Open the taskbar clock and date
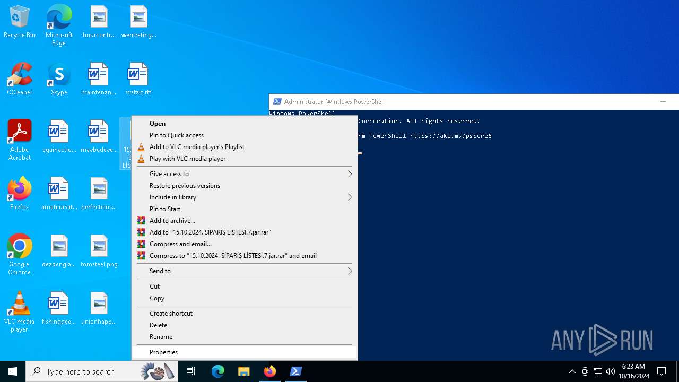Viewport: 679px width, 382px height. (633, 371)
